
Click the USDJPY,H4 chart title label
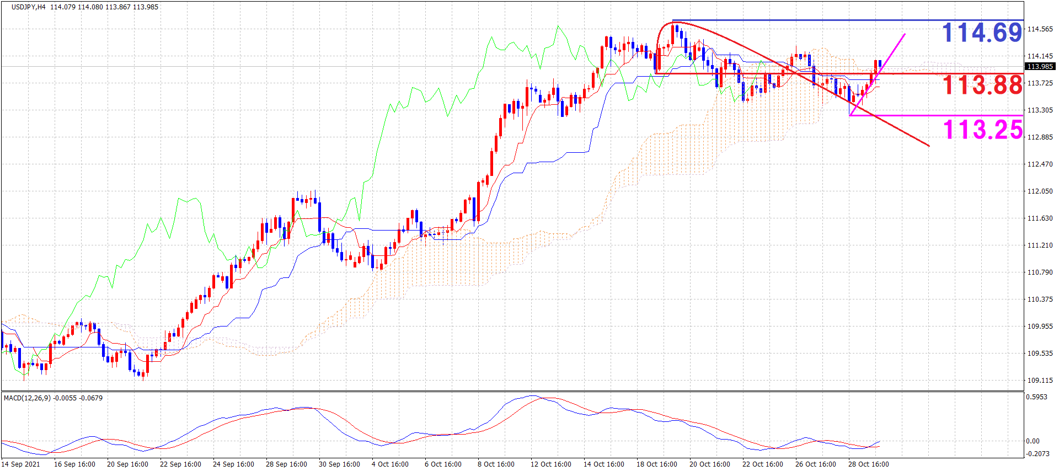(28, 7)
